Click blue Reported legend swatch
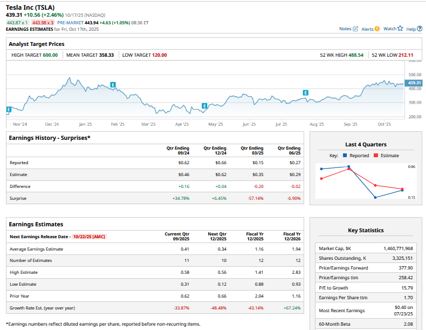 [x=345, y=156]
